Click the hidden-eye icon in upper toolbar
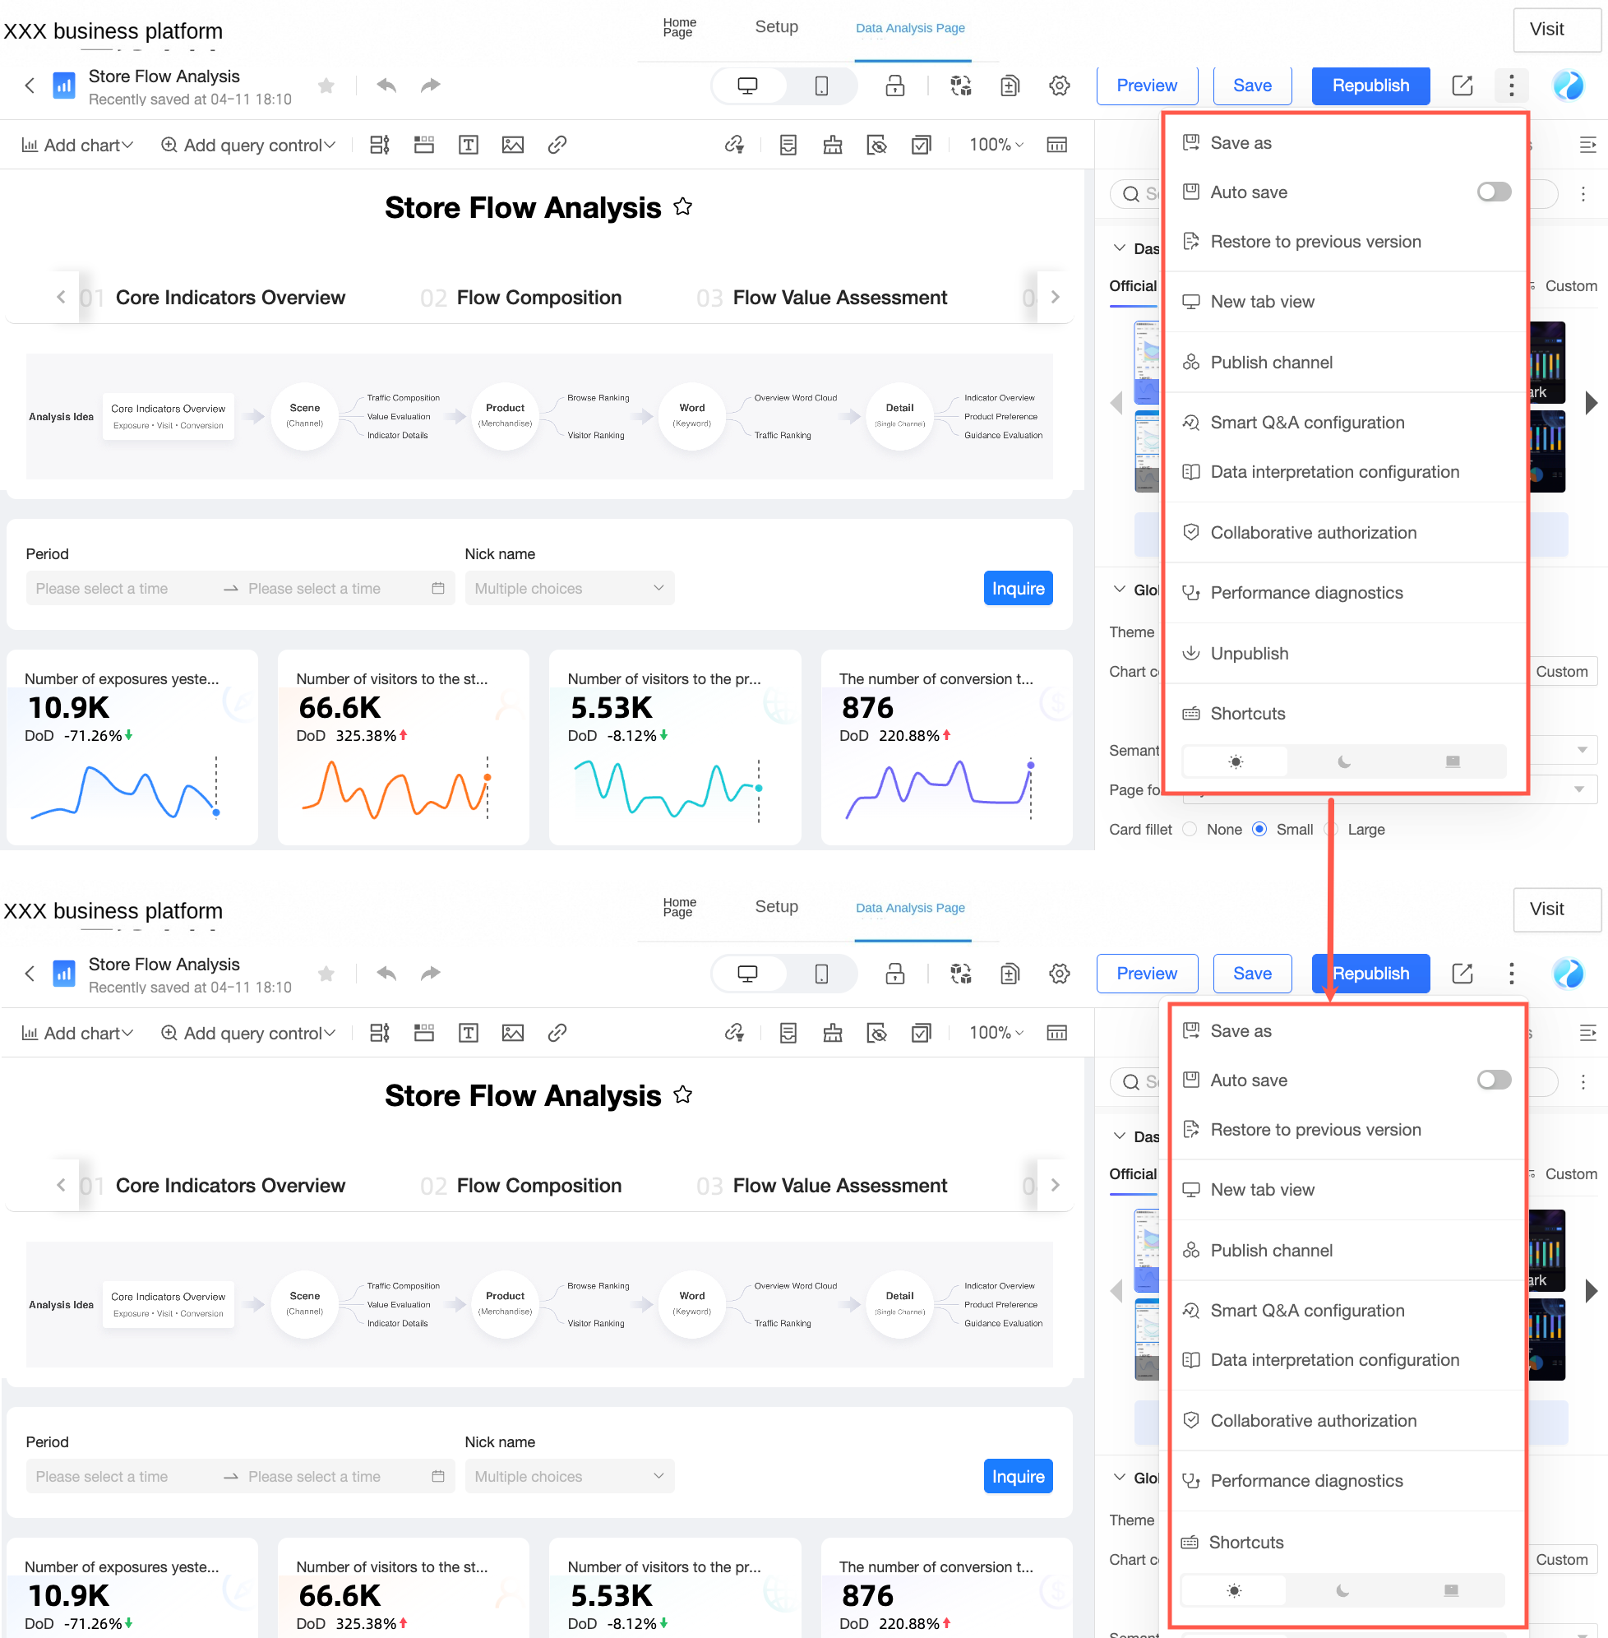This screenshot has height=1638, width=1608. (x=876, y=145)
